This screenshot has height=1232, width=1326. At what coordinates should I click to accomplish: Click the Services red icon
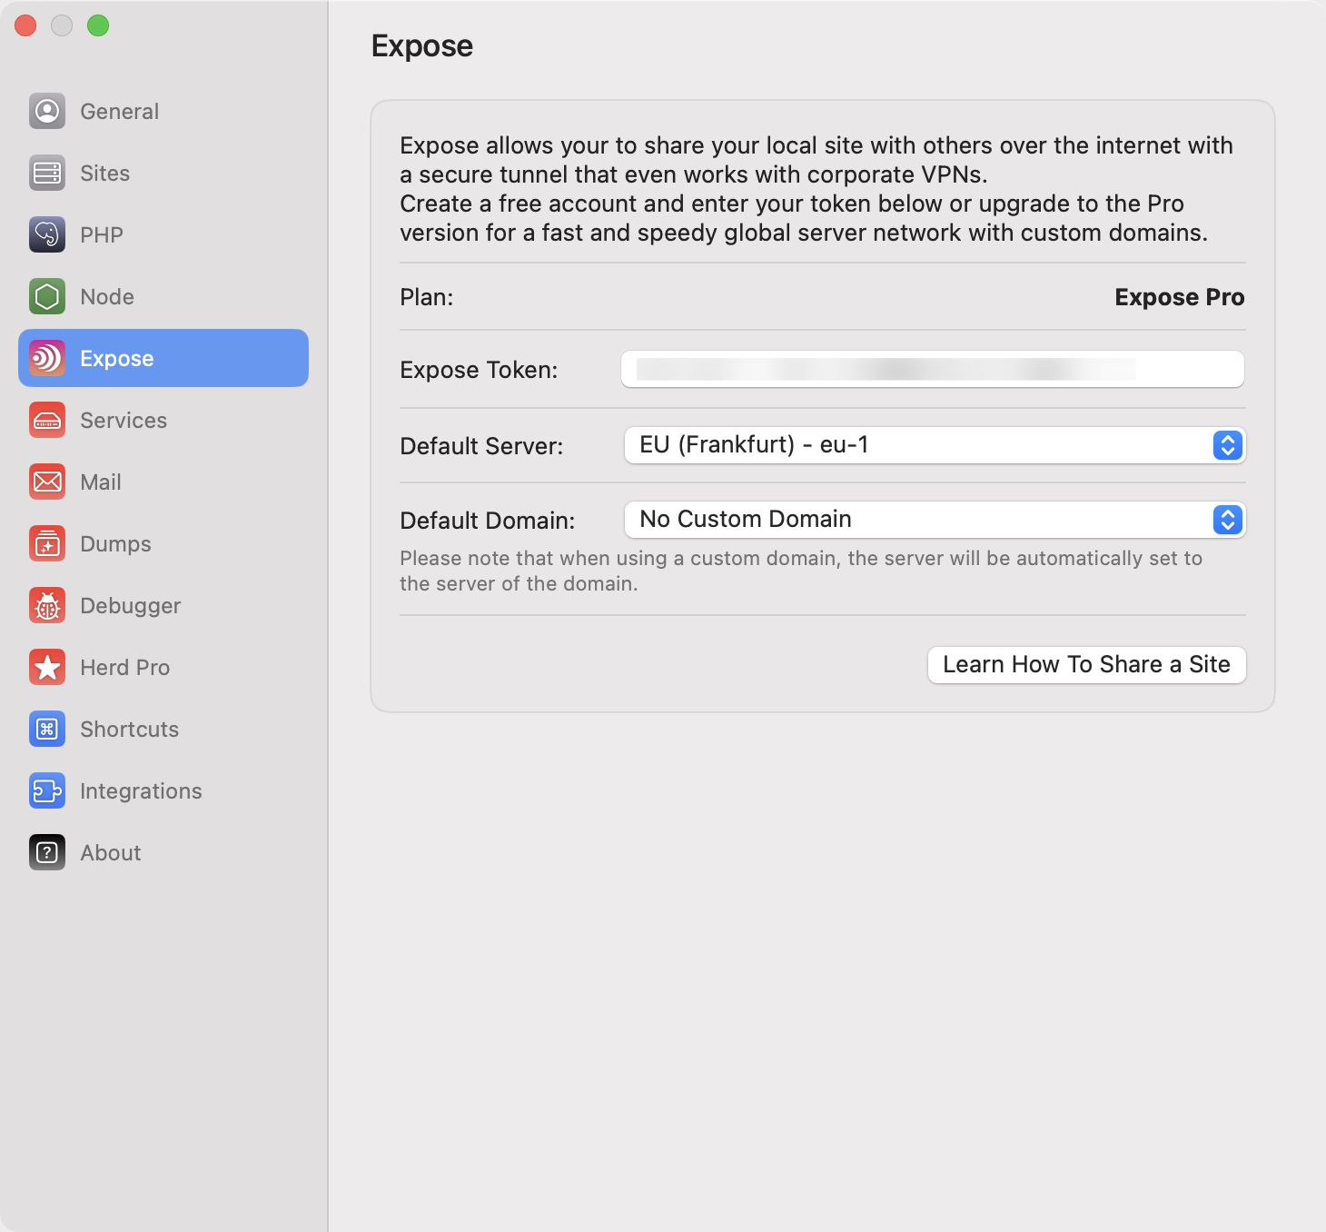[47, 420]
